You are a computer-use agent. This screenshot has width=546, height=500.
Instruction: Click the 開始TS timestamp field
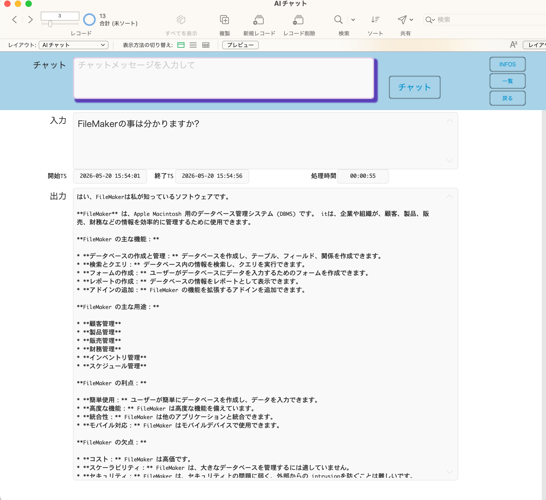[x=110, y=176]
